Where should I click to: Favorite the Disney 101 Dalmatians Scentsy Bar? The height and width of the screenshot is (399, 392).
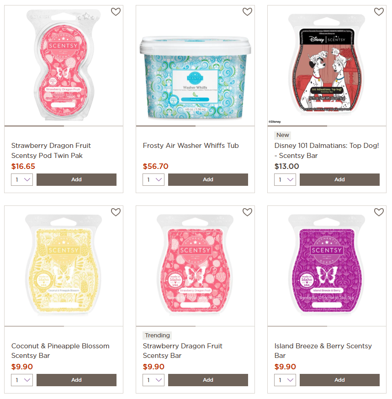coord(379,12)
